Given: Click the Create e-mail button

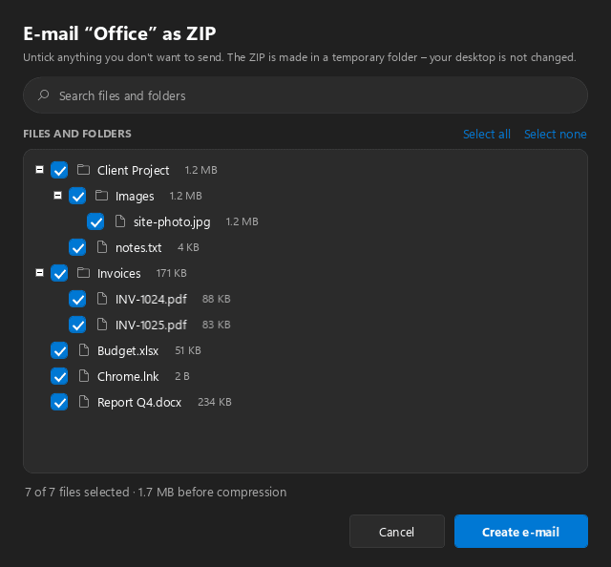Looking at the screenshot, I should click(520, 532).
